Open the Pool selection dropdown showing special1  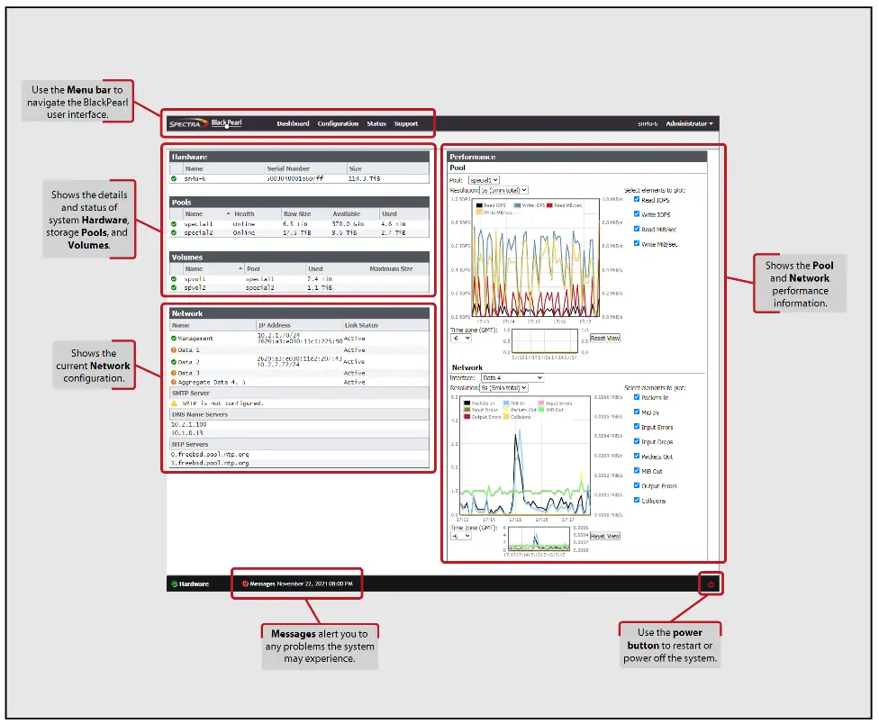pos(483,179)
